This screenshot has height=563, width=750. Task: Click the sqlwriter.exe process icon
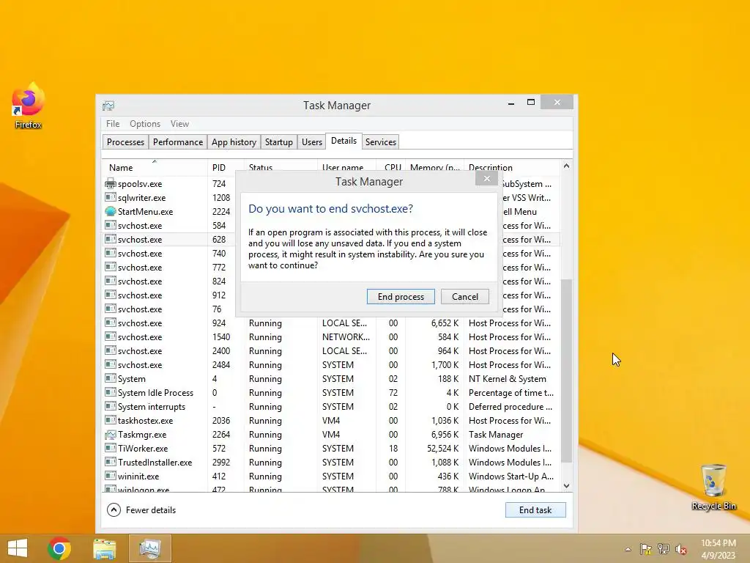coord(111,197)
